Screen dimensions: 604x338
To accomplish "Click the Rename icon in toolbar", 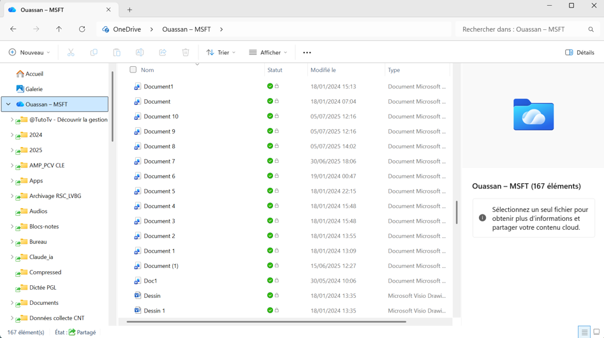I will click(x=140, y=52).
